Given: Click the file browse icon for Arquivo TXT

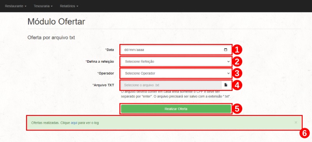Looking at the screenshot, I should click(226, 85).
